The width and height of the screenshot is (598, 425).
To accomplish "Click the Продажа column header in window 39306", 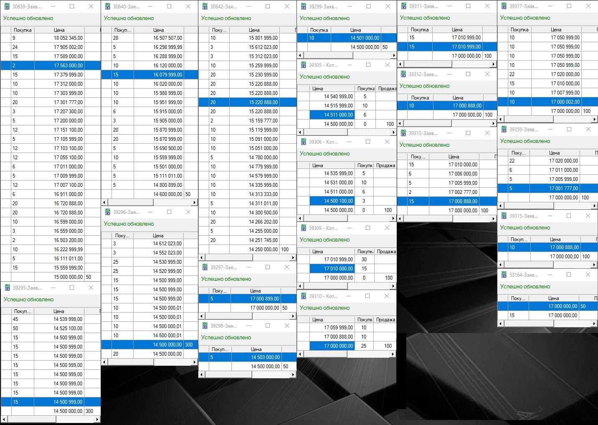I will 385,165.
